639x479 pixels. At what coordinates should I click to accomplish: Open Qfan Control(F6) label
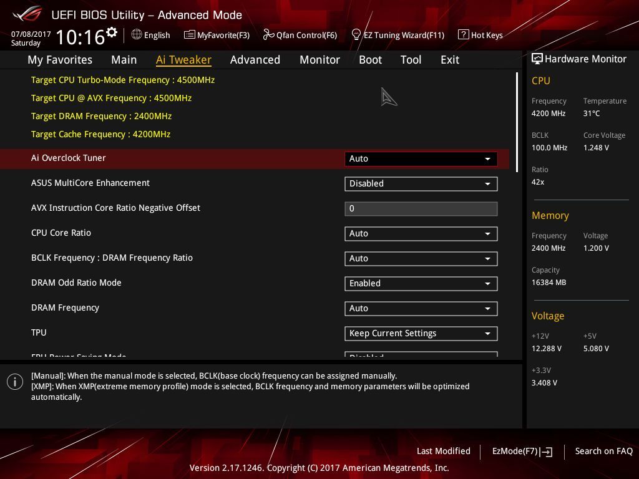[x=306, y=35]
